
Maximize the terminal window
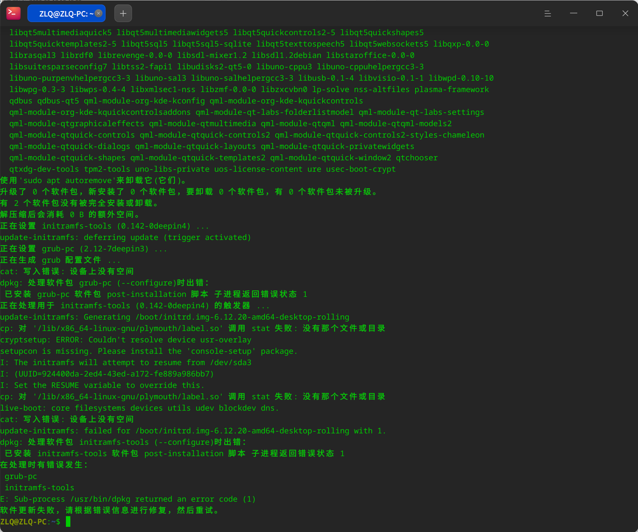(599, 13)
